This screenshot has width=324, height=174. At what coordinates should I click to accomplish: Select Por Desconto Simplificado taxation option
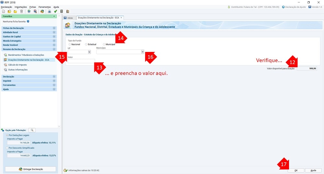click(x=7, y=148)
